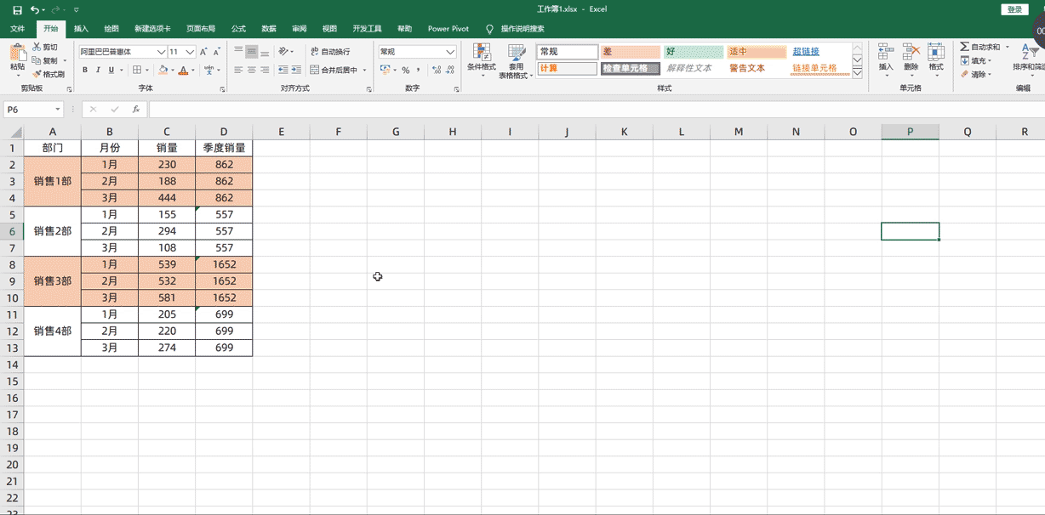Open the Font group dialog launcher
Screen dimensions: 1045x515
[x=223, y=88]
